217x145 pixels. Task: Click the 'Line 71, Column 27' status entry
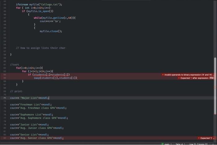click(x=198, y=144)
